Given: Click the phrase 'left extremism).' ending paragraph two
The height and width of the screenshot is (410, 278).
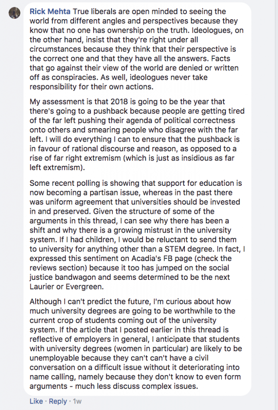Looking at the screenshot, I should point(57,167).
